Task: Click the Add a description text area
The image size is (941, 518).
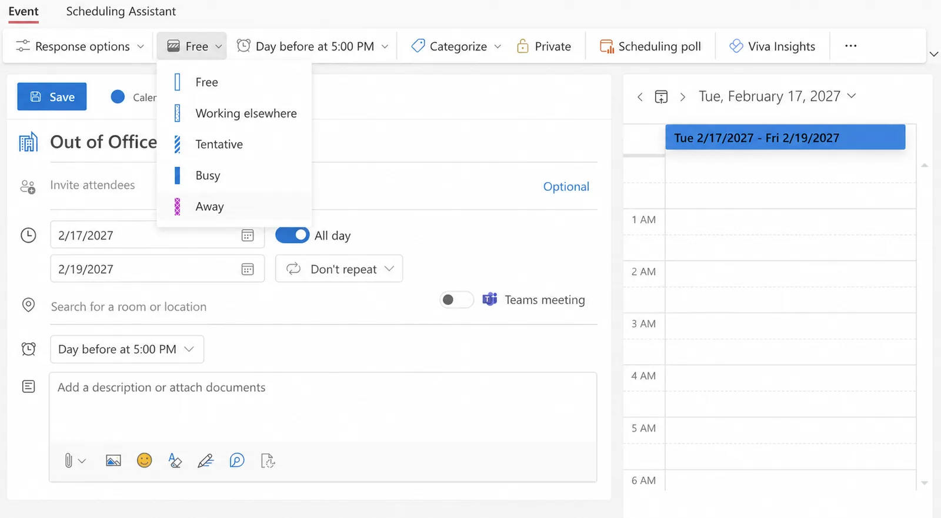Action: point(323,406)
